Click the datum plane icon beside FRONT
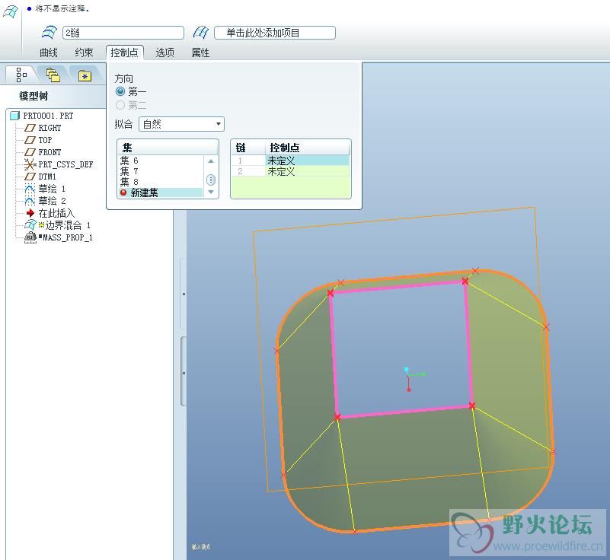The height and width of the screenshot is (560, 610). coord(30,152)
